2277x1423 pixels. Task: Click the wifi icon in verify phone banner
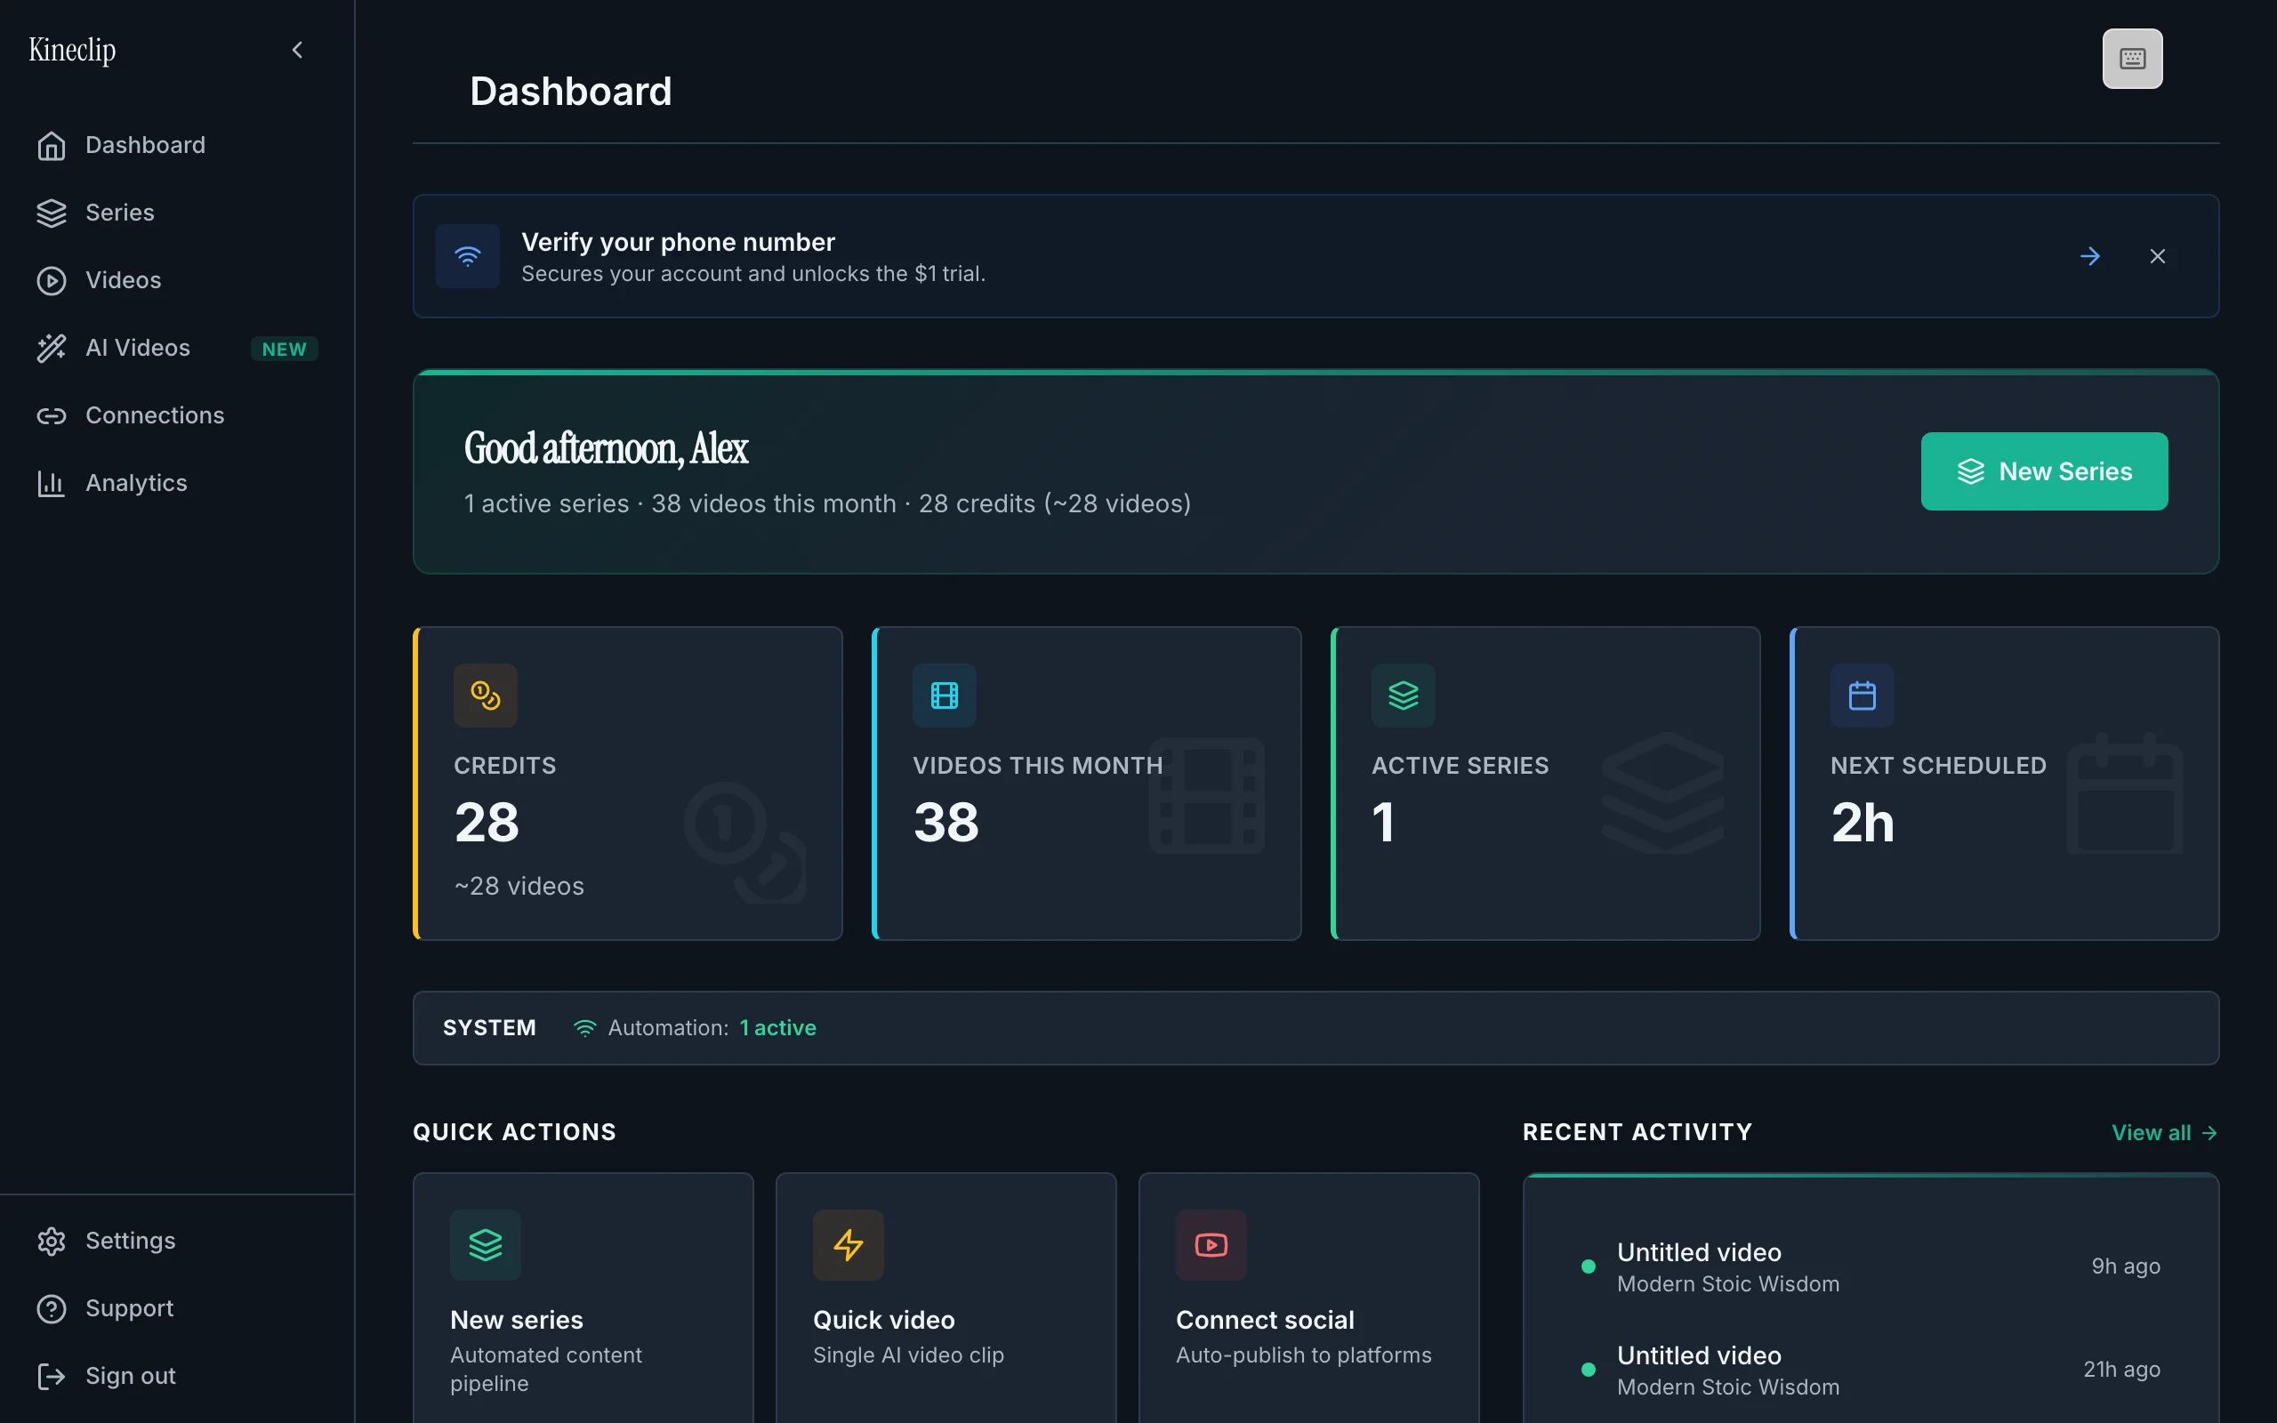468,256
